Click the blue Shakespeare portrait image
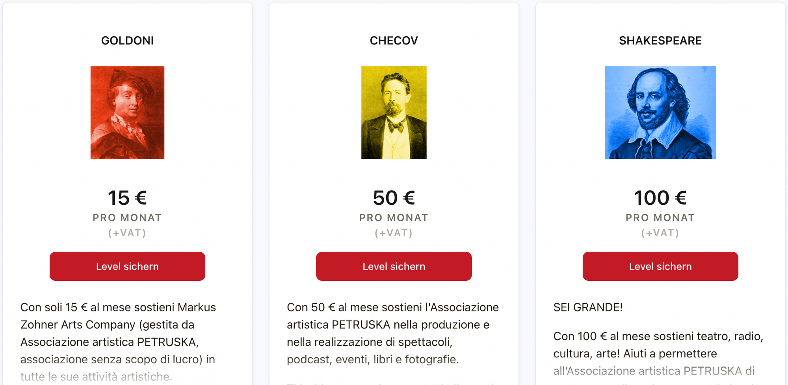The height and width of the screenshot is (385, 788). click(660, 113)
